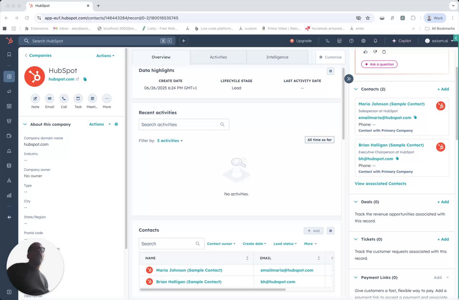This screenshot has width=459, height=300.
Task: Open the megaphone Marketing icon in sidebar
Action: 9,91
